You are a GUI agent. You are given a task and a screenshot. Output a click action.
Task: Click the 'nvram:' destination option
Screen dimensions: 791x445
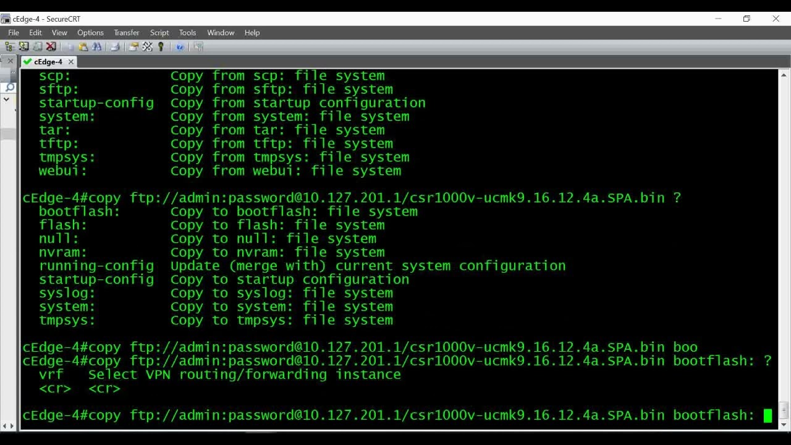click(x=211, y=253)
